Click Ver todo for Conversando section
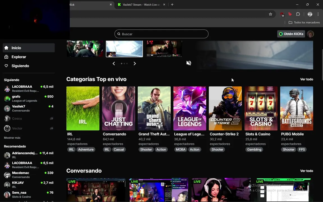 (x=306, y=171)
